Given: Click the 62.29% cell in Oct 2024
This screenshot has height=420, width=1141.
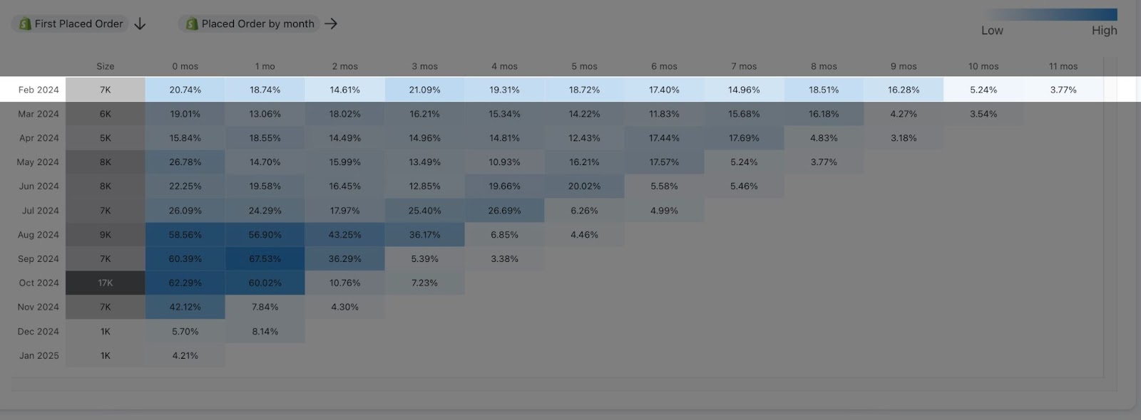Looking at the screenshot, I should click(x=185, y=283).
